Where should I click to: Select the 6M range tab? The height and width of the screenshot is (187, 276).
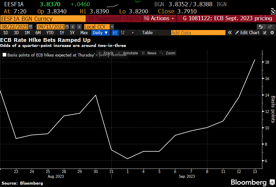[x=38, y=33]
